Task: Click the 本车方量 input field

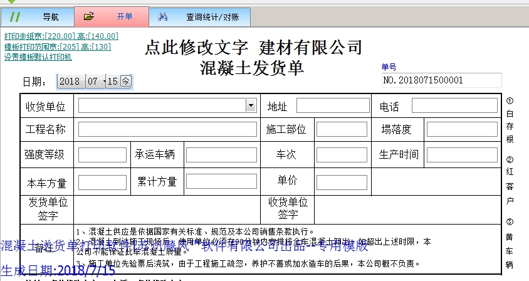Action: point(102,183)
